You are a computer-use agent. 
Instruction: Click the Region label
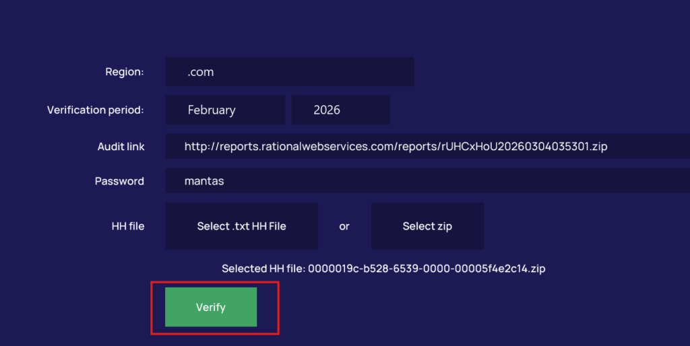(x=125, y=72)
